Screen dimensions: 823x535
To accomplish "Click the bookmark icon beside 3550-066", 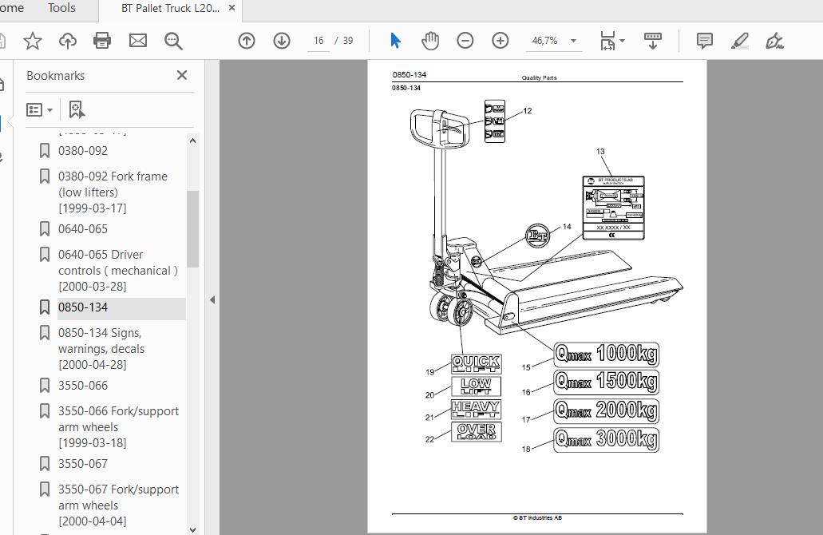I will [45, 386].
